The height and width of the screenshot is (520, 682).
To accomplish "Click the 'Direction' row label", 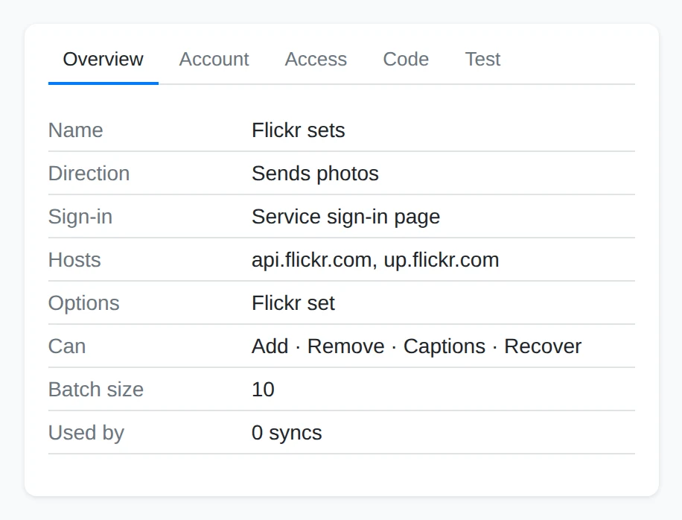I will click(x=89, y=173).
